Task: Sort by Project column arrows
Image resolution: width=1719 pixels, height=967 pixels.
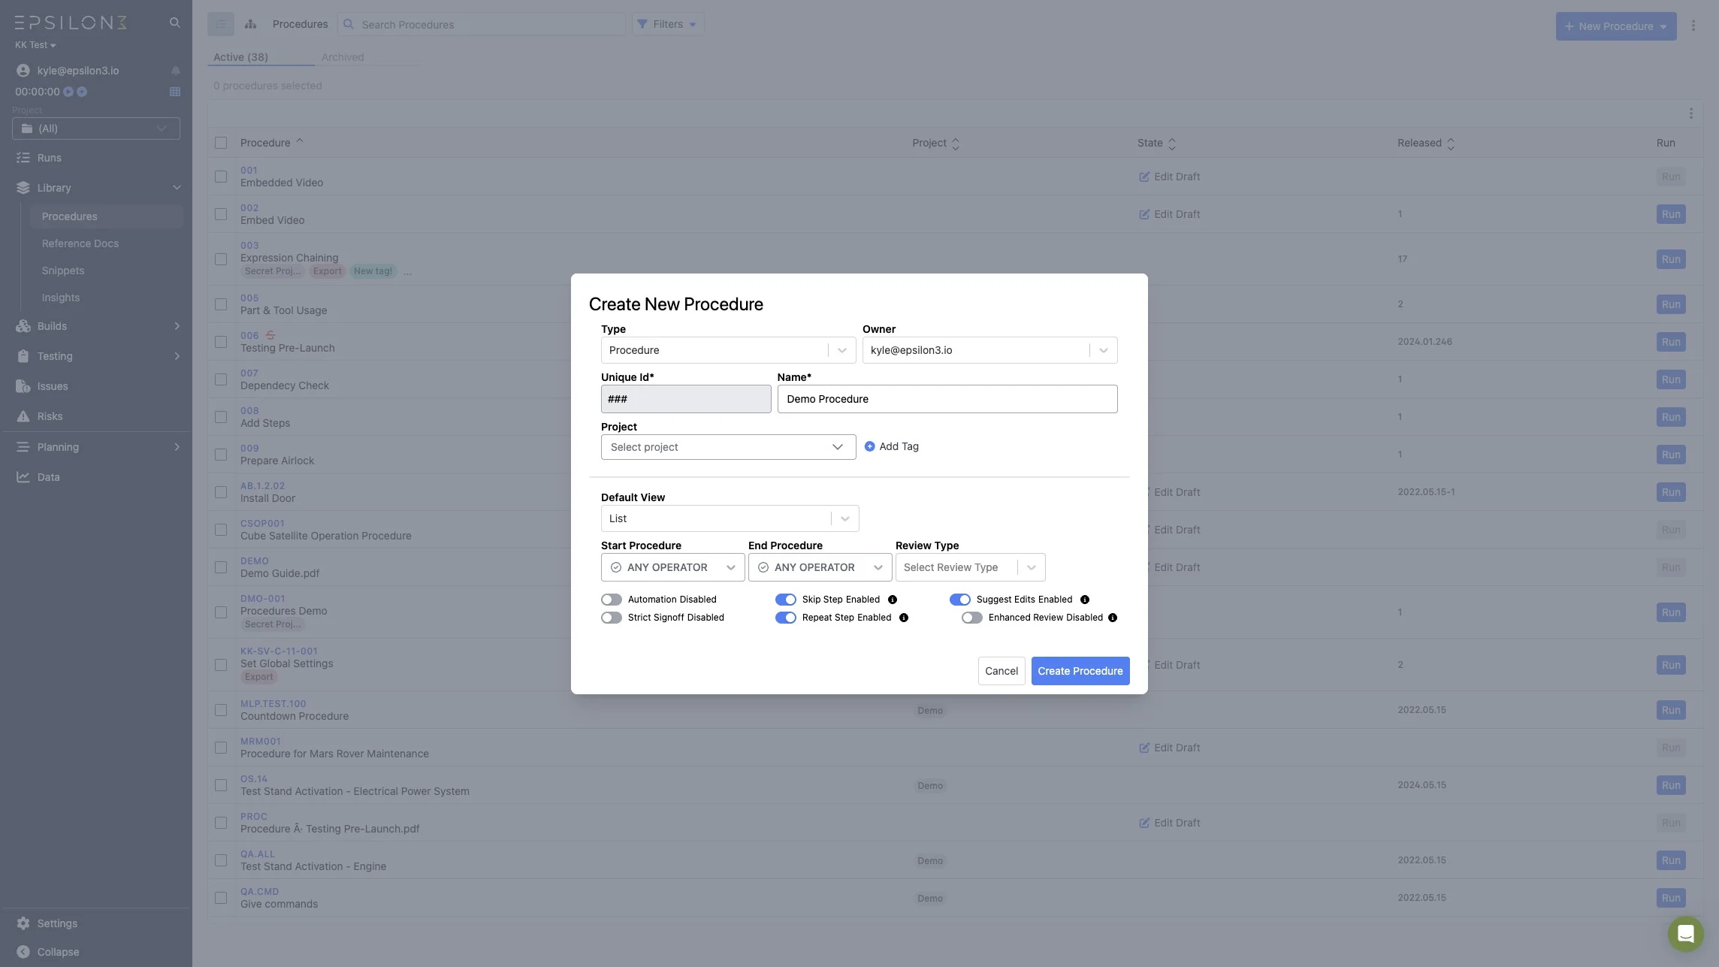Action: tap(956, 144)
